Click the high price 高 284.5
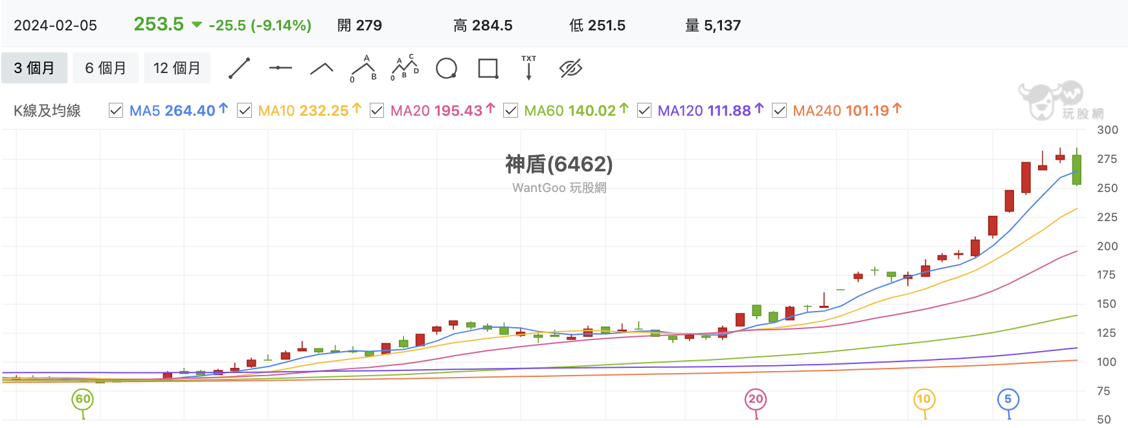Image resolution: width=1128 pixels, height=428 pixels. [x=482, y=25]
